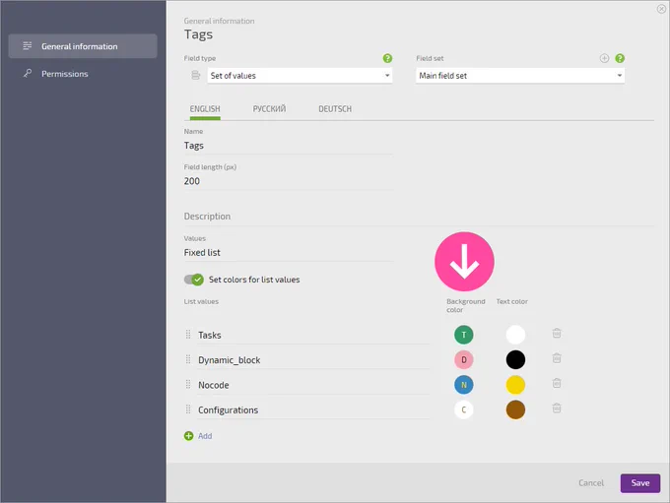Image resolution: width=670 pixels, height=503 pixels.
Task: Click the General information sidebar icon
Action: [28, 45]
